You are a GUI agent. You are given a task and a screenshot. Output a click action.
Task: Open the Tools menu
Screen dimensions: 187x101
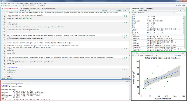coord(41,3)
